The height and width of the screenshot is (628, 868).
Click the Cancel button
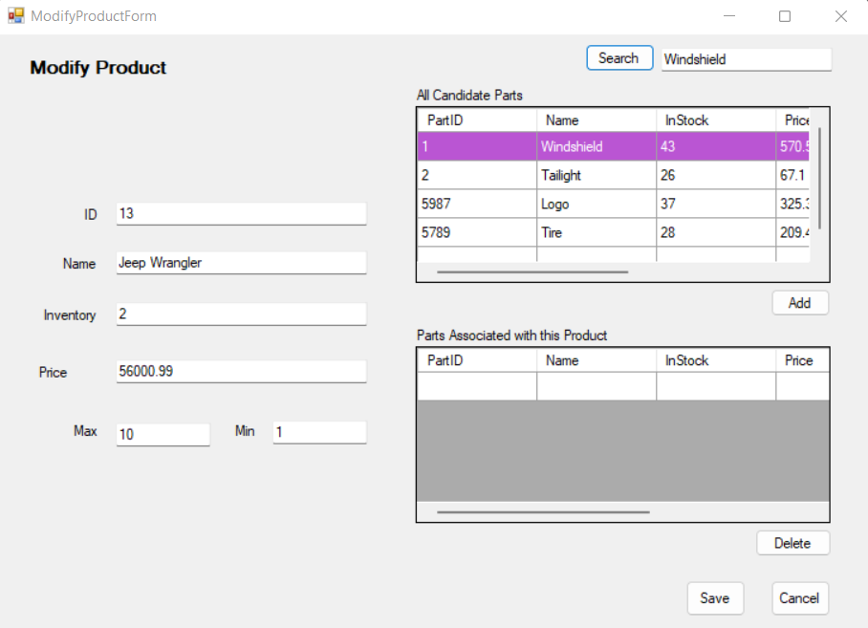click(799, 597)
